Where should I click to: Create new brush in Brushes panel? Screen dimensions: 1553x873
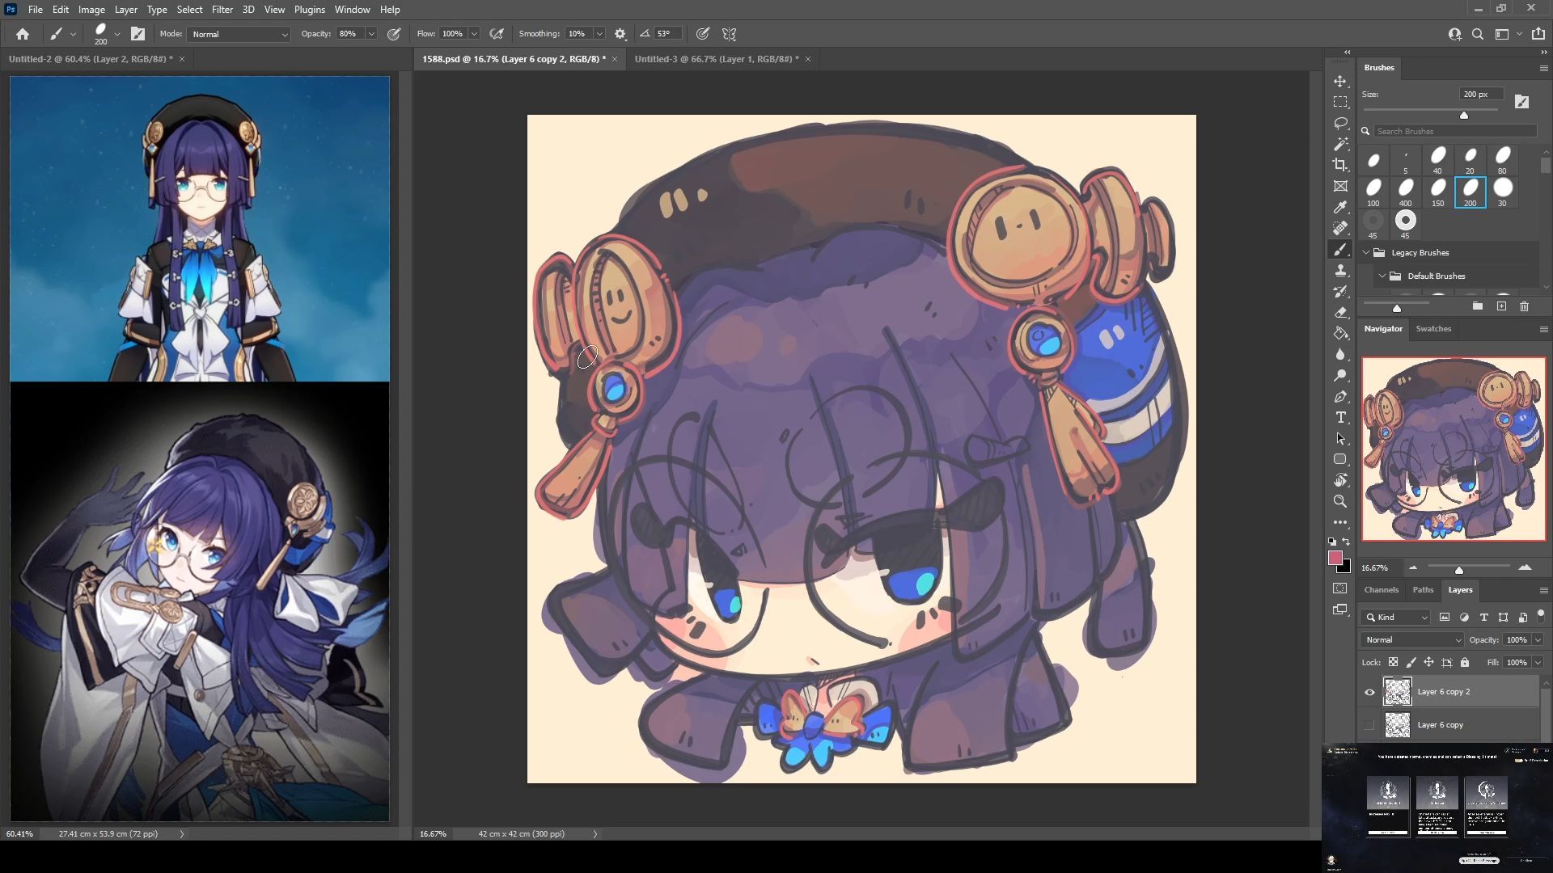pyautogui.click(x=1501, y=306)
